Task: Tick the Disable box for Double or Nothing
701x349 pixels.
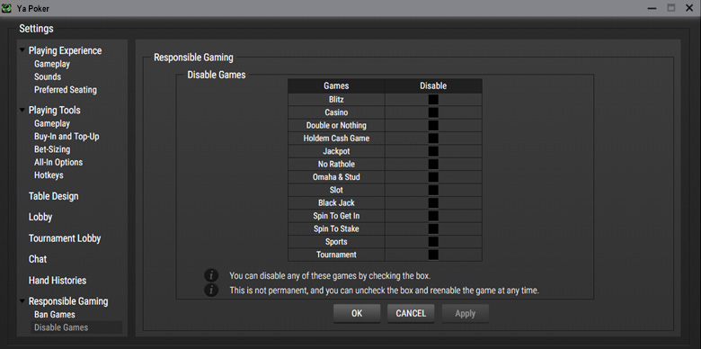Action: click(x=433, y=125)
